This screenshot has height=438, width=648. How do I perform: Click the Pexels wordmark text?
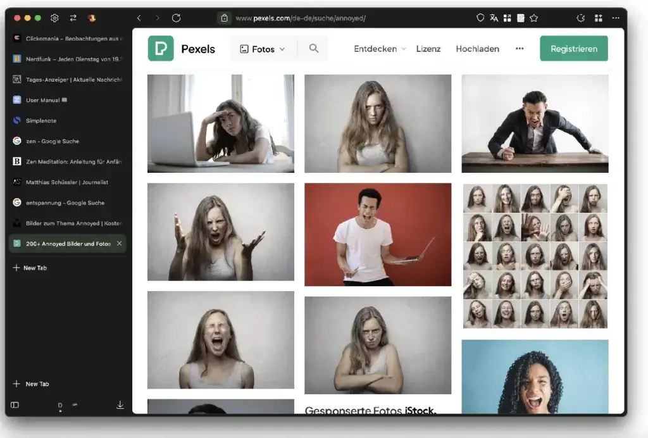click(x=198, y=49)
